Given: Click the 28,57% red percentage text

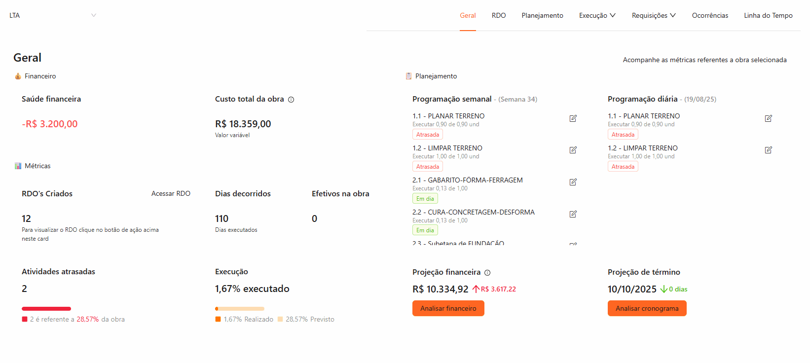Looking at the screenshot, I should [88, 319].
